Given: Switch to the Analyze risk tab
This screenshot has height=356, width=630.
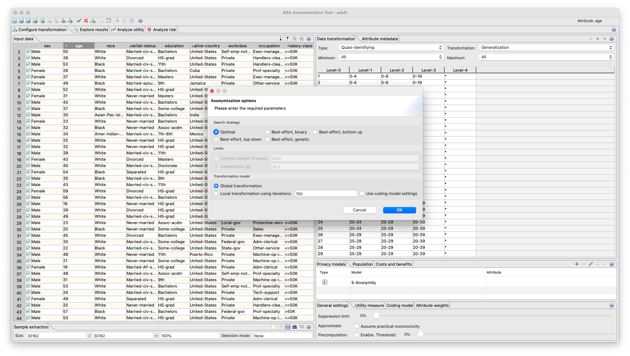Looking at the screenshot, I should pyautogui.click(x=162, y=29).
